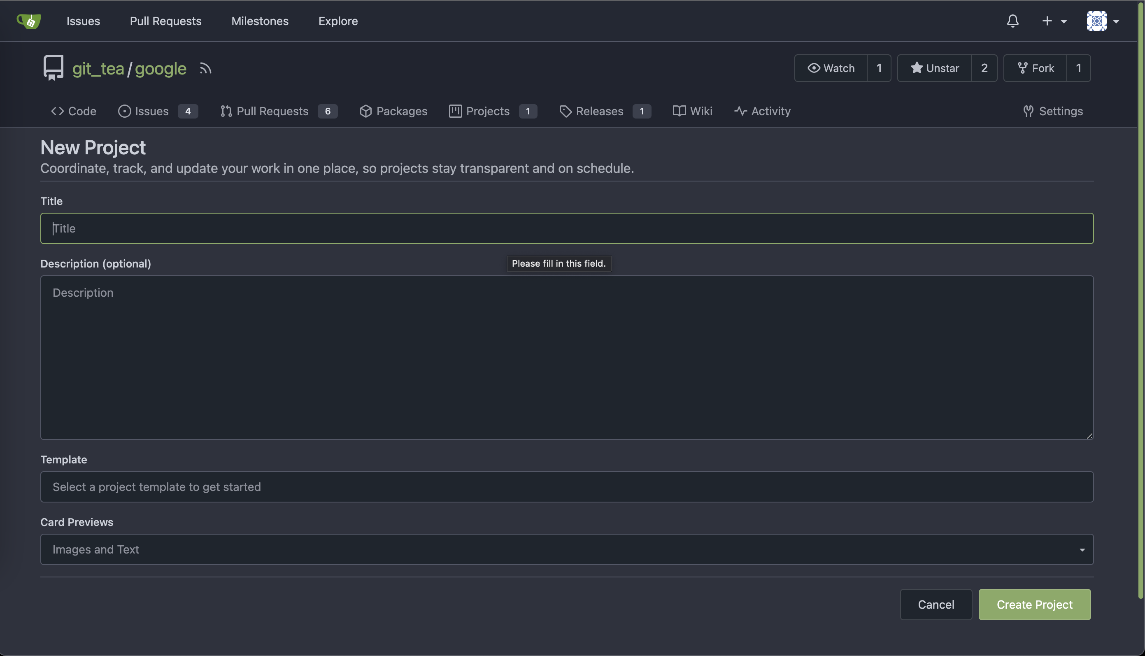Click the New Project heading
Screen dimensions: 1145x656
pos(93,148)
